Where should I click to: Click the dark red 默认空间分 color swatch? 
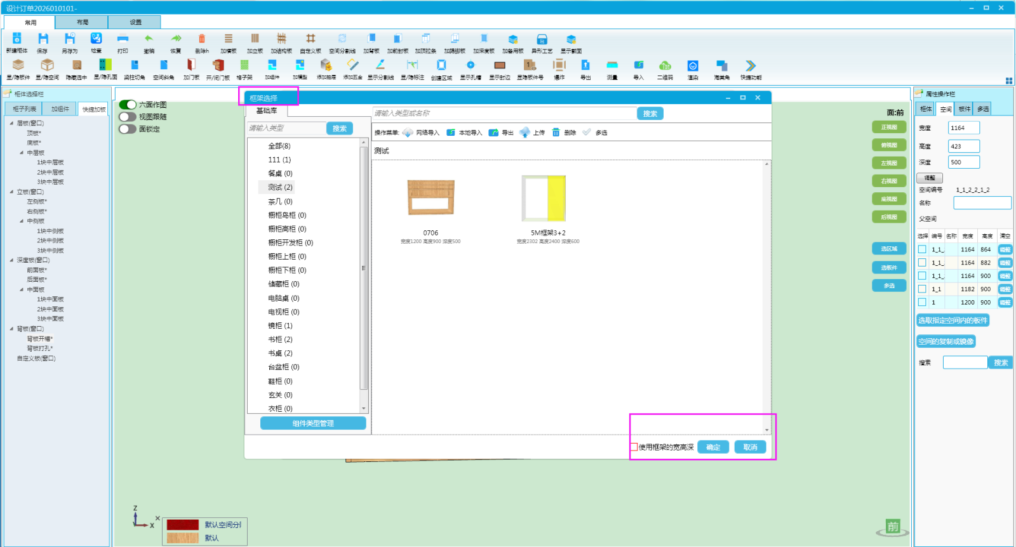(x=183, y=525)
